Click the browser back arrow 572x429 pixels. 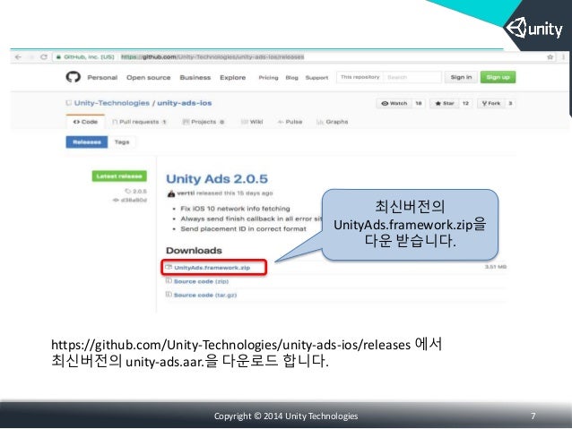[18, 57]
